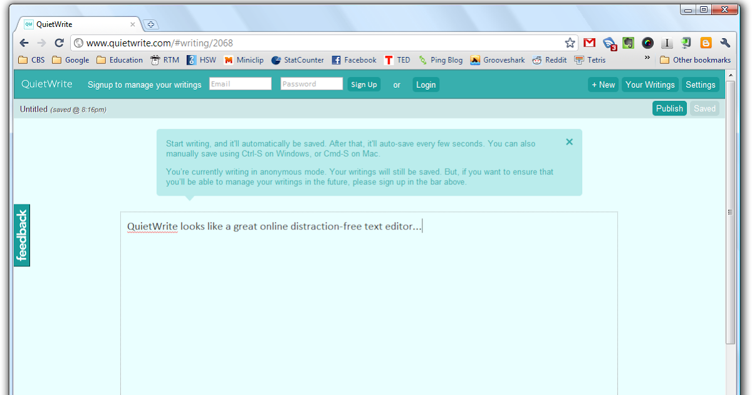Open the Miniclip bookmark
752x395 pixels.
point(243,60)
